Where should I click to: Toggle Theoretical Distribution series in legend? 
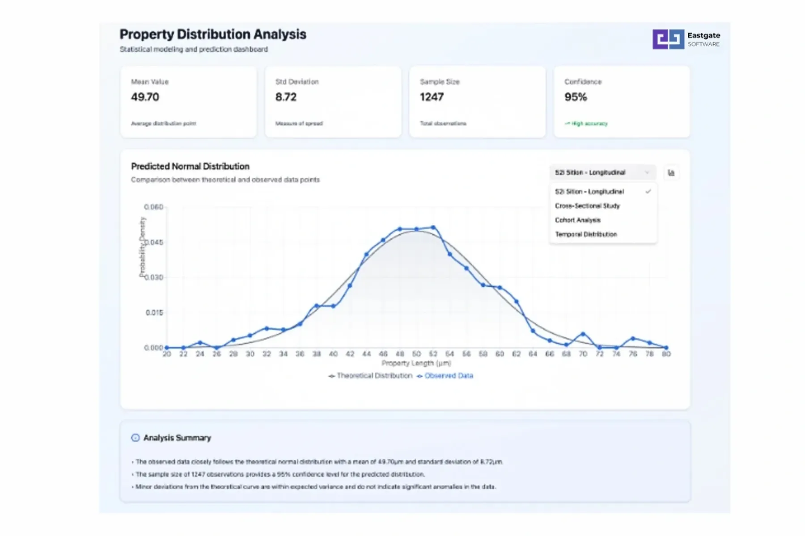[374, 376]
